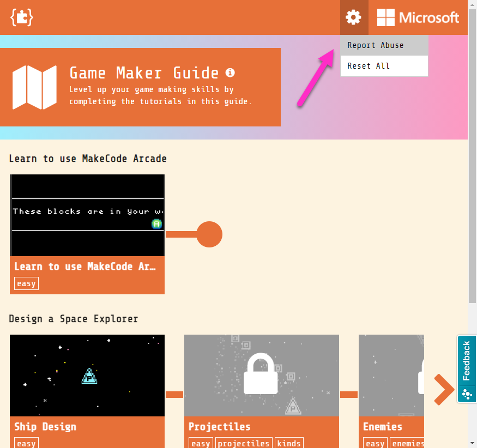This screenshot has width=477, height=448.
Task: Click the lock icon on Projectiles card
Action: [261, 373]
